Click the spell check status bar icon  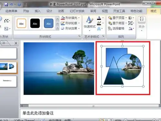click(43, 120)
